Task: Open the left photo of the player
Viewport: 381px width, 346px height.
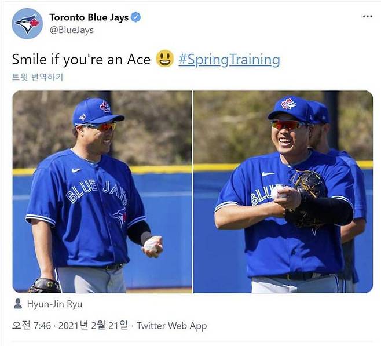Action: (x=102, y=191)
